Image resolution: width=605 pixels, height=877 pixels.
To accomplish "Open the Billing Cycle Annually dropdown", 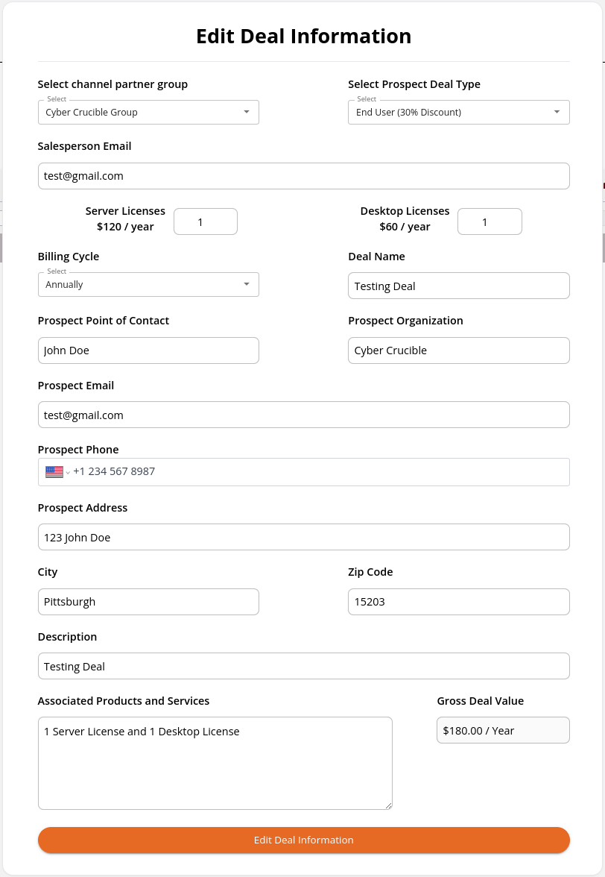I will click(x=148, y=284).
